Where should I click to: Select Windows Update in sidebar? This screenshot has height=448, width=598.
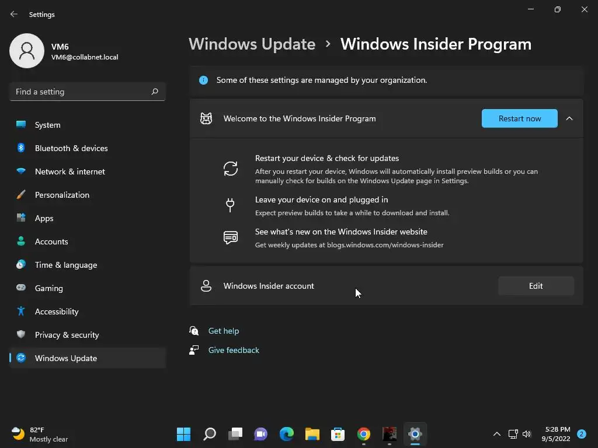coord(88,358)
